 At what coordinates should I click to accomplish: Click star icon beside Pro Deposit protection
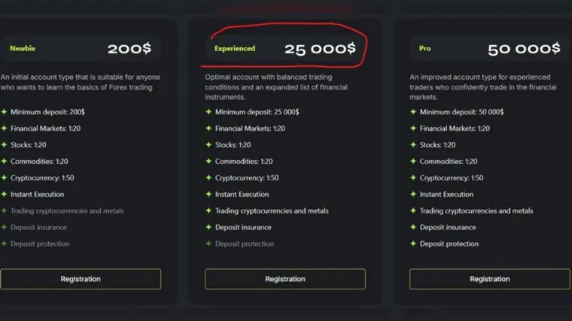coord(413,244)
